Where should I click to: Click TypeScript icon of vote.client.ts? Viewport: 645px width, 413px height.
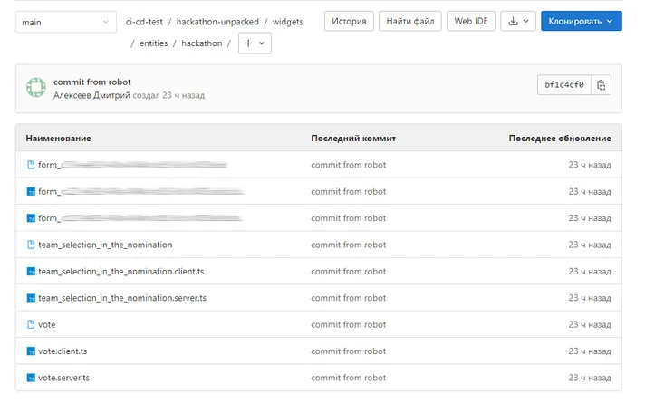coord(31,351)
